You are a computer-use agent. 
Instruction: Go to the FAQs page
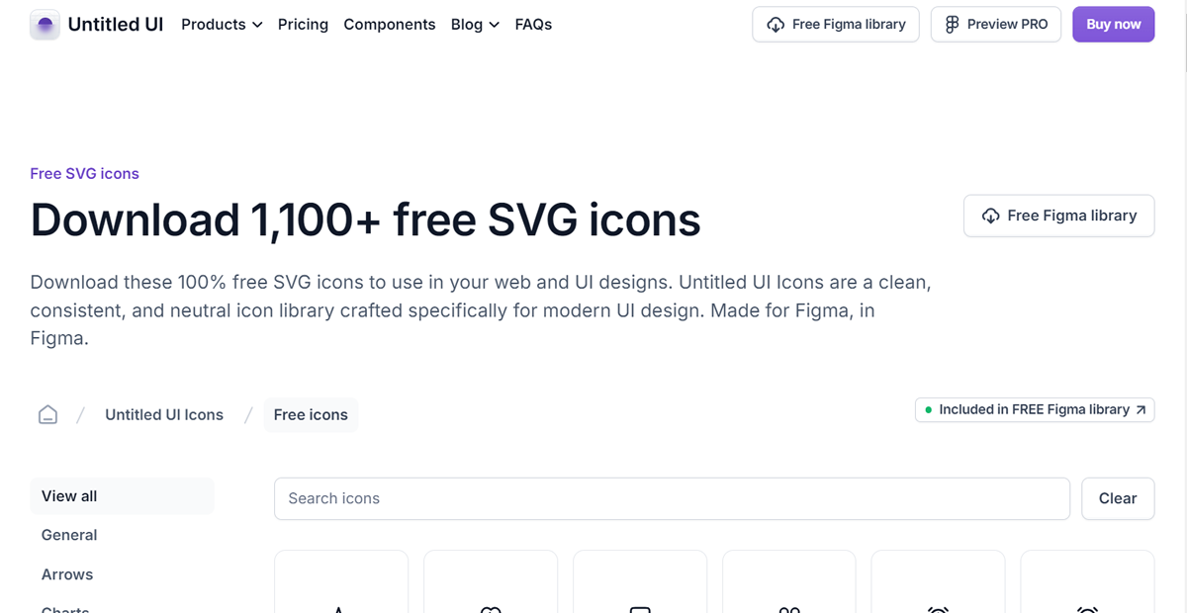coord(533,24)
